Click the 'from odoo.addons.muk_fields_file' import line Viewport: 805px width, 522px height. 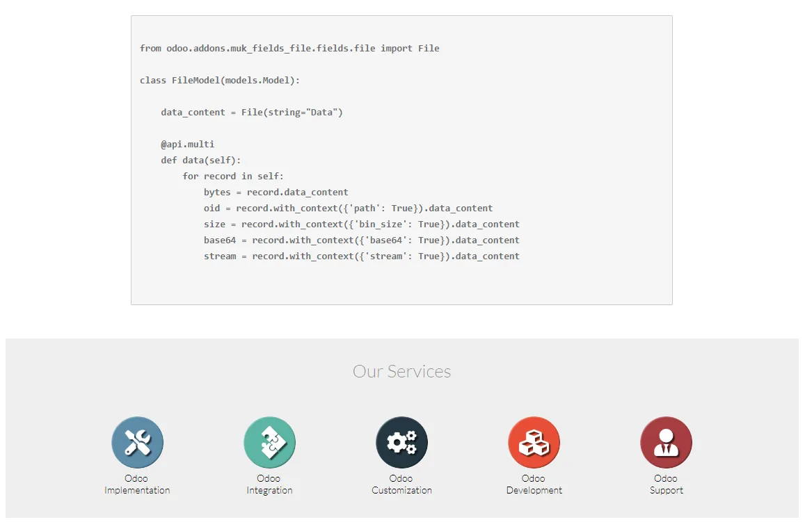click(289, 48)
